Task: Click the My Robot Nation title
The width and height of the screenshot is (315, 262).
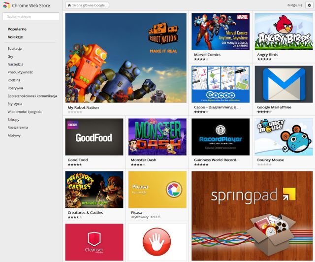Action: [83, 107]
